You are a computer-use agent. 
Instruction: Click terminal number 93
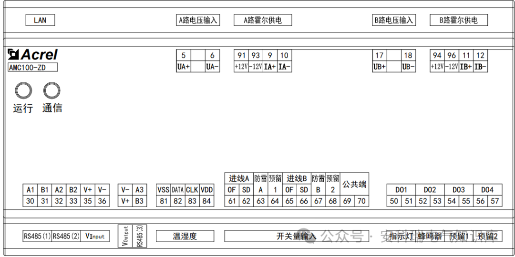[x=256, y=55]
